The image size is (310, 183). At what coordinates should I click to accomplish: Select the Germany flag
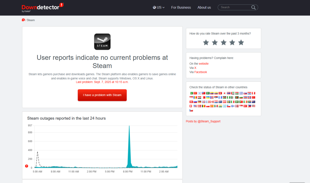pyautogui.click(x=200, y=102)
